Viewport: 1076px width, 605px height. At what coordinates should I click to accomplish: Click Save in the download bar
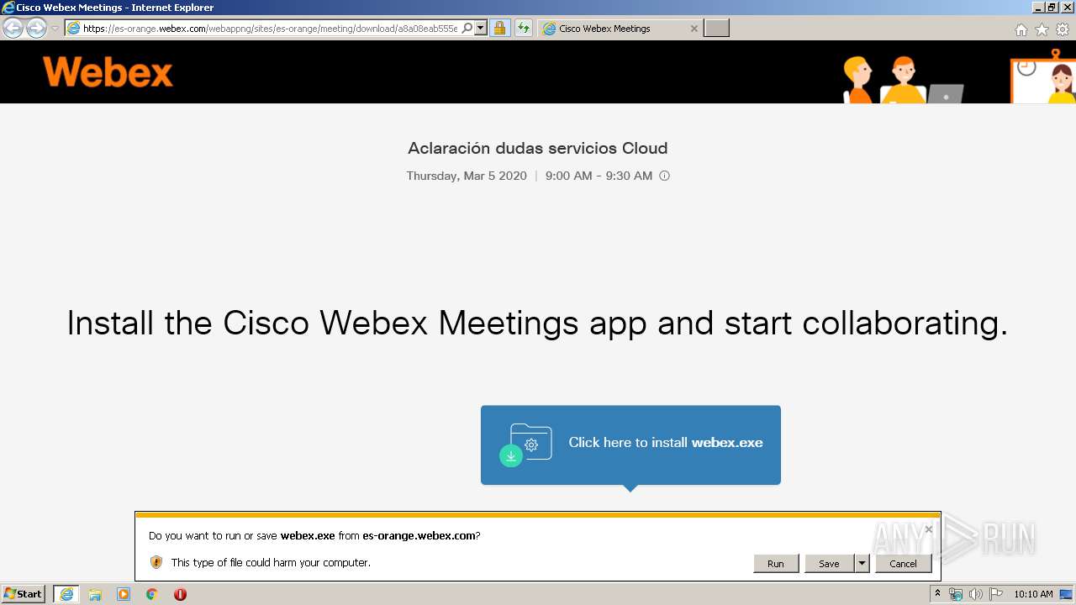tap(829, 564)
